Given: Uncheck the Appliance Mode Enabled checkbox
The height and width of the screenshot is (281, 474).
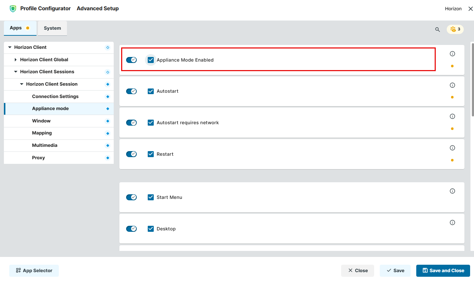Looking at the screenshot, I should (151, 60).
